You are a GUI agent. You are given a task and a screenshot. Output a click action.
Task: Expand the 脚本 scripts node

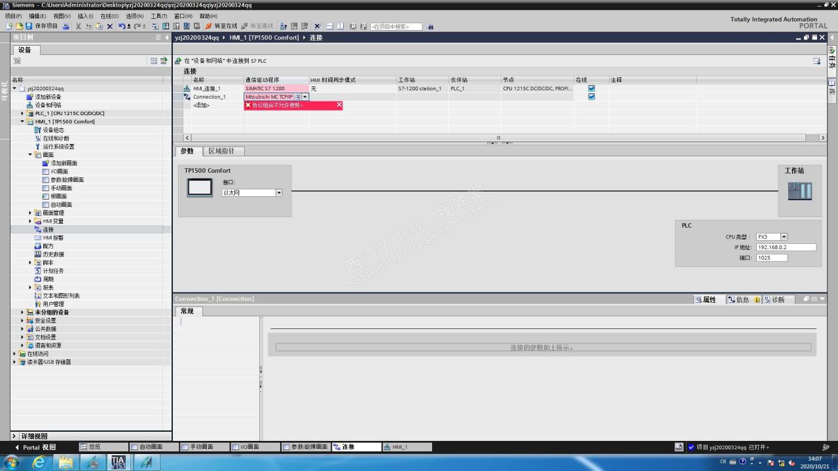pos(30,262)
